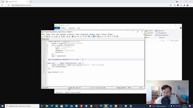Viewport: 193px width, 108px height.
Task: Open the Файл menu in Notepad++
Action: click(x=43, y=34)
